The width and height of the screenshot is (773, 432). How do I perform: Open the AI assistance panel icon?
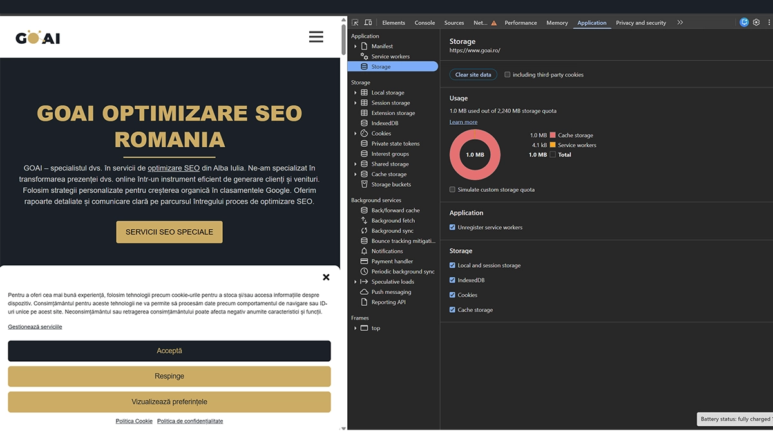pyautogui.click(x=744, y=23)
